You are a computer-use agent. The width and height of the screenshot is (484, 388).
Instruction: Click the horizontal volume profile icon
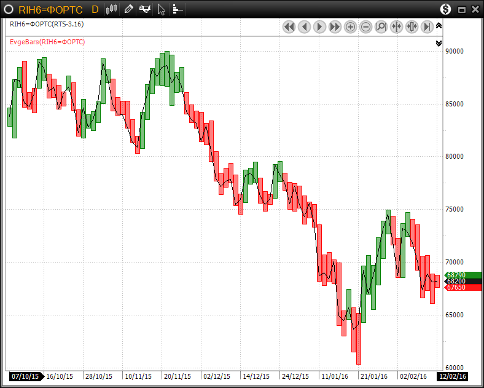click(x=178, y=9)
